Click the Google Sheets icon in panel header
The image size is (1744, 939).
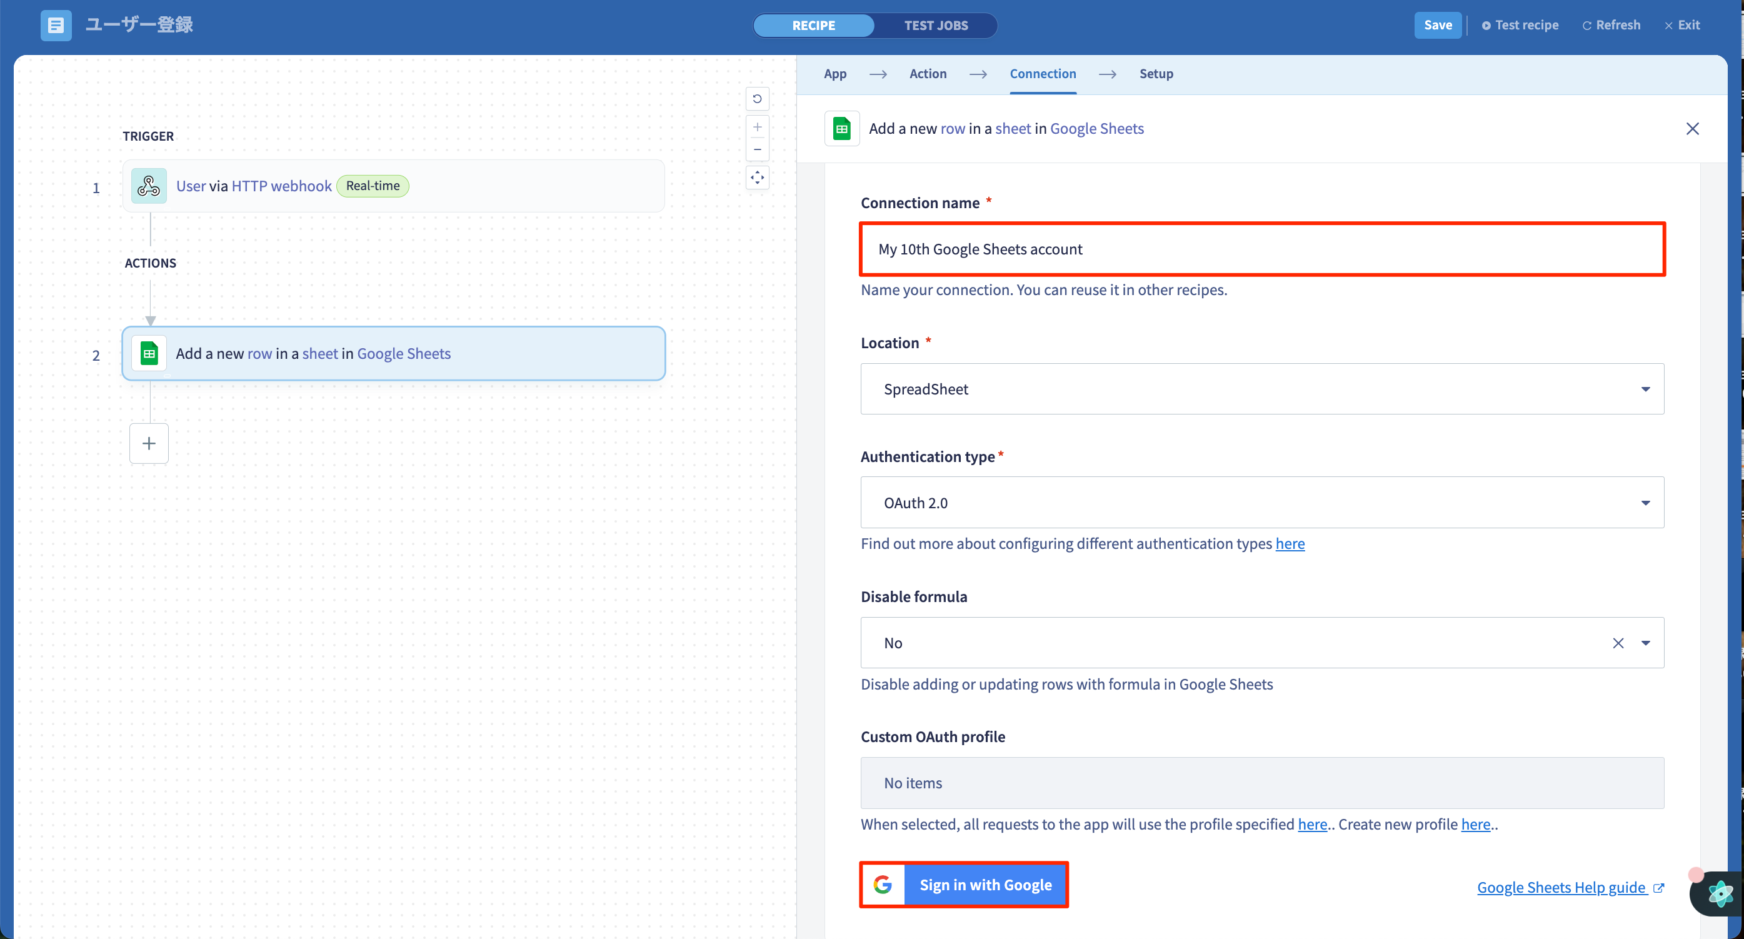(841, 129)
